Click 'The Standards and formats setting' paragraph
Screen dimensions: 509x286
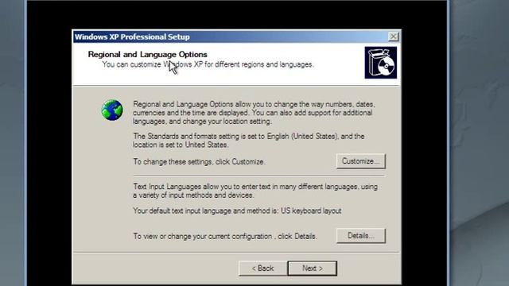pyautogui.click(x=249, y=141)
